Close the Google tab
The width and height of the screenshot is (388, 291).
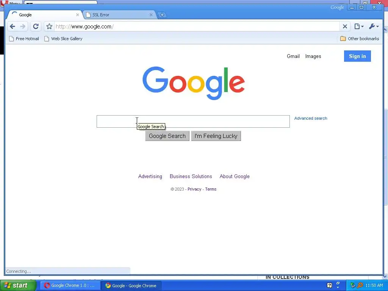coord(77,15)
